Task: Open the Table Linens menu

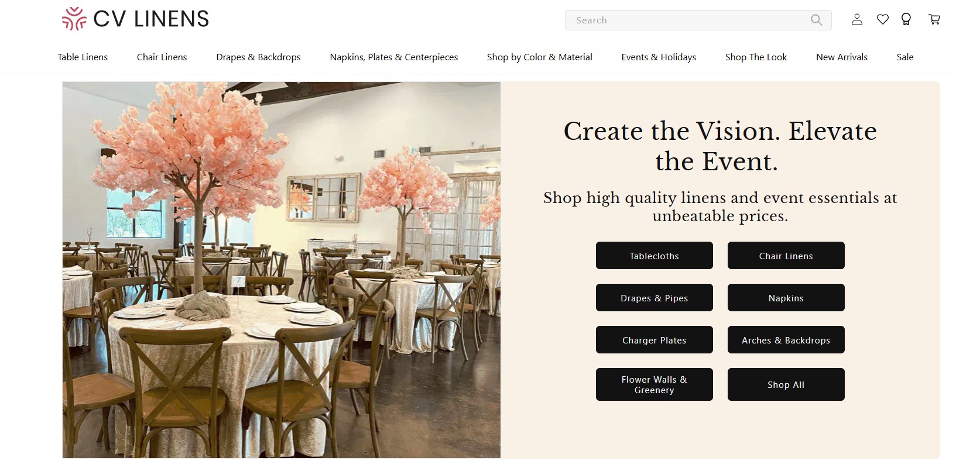Action: point(83,57)
